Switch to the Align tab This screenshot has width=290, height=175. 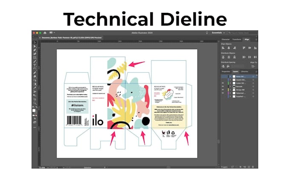point(247,39)
